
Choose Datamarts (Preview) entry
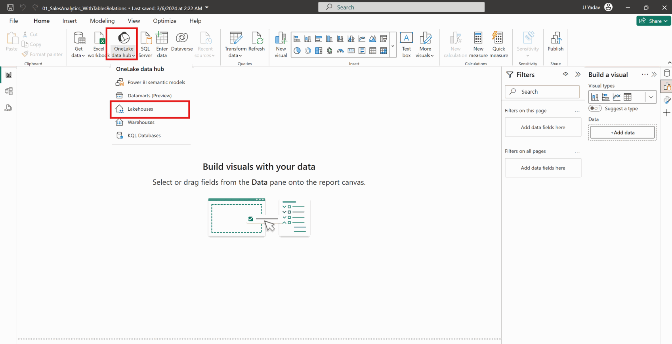tap(151, 95)
